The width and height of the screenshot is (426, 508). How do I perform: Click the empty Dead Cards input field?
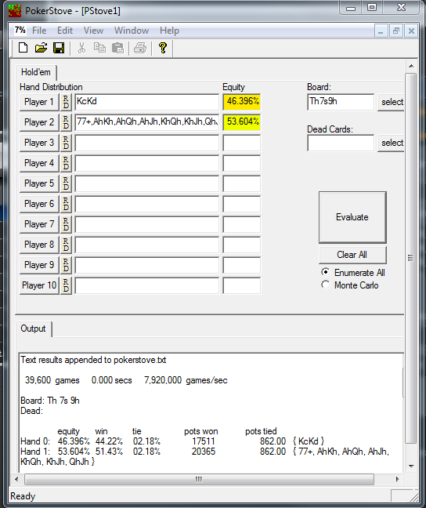[341, 143]
